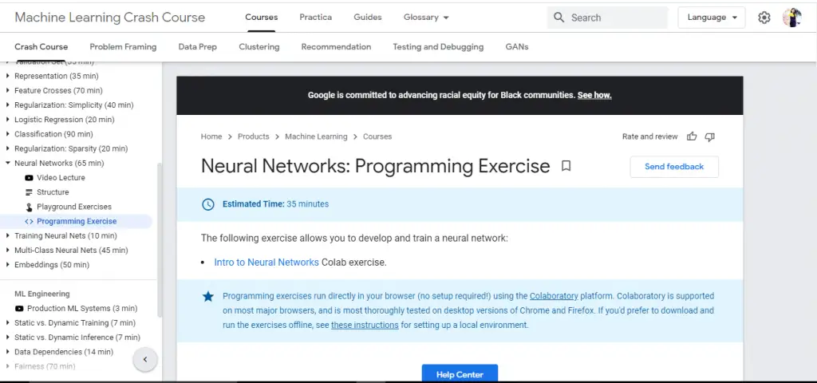Image resolution: width=817 pixels, height=383 pixels.
Task: Expand the Glossary dropdown menu
Action: click(x=426, y=18)
